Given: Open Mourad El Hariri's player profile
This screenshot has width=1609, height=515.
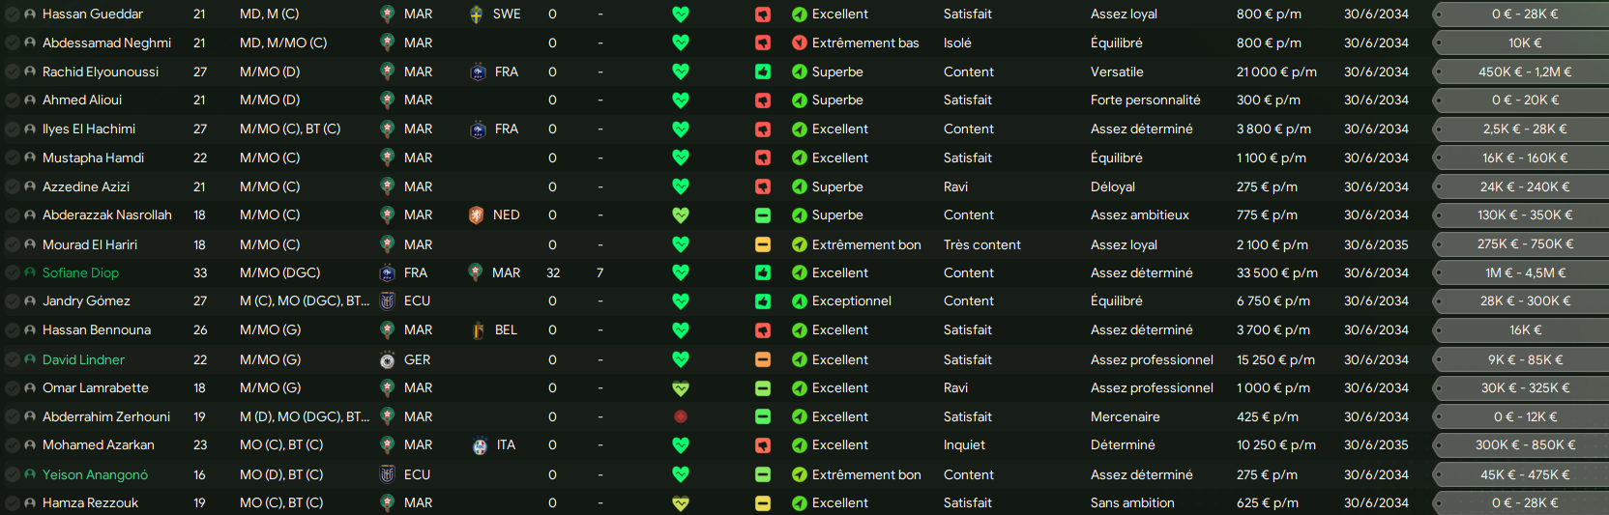Looking at the screenshot, I should pyautogui.click(x=90, y=244).
